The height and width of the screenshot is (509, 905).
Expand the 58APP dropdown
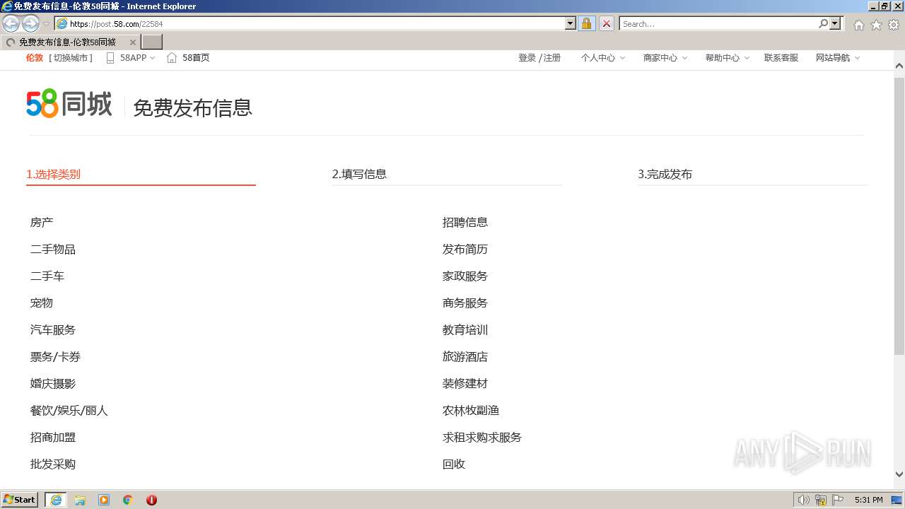click(x=153, y=58)
